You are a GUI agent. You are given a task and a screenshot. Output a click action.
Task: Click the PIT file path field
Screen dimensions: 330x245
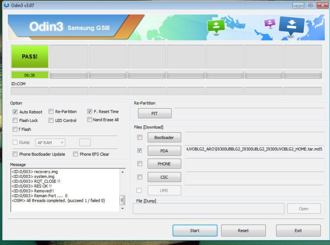pos(249,113)
